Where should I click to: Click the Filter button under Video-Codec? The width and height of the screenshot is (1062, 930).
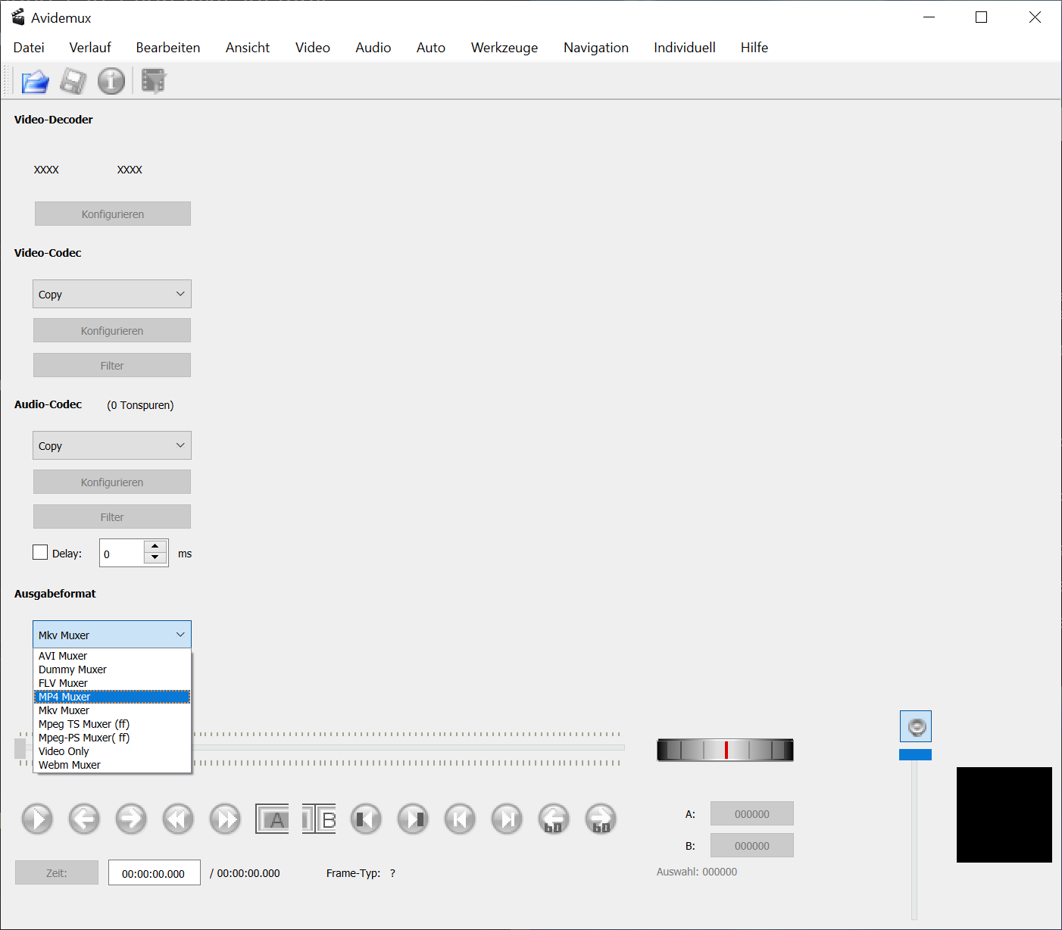tap(111, 365)
